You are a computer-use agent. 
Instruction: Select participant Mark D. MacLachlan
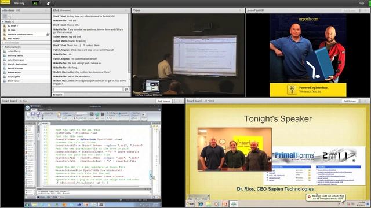[26, 64]
